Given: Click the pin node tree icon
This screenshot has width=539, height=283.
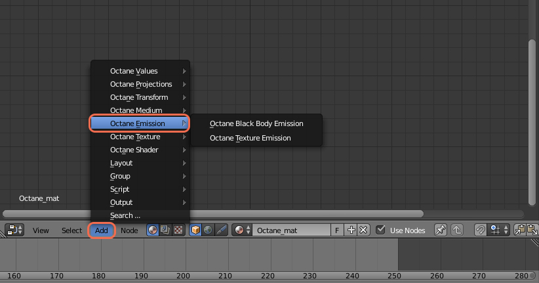Looking at the screenshot, I should tap(441, 230).
